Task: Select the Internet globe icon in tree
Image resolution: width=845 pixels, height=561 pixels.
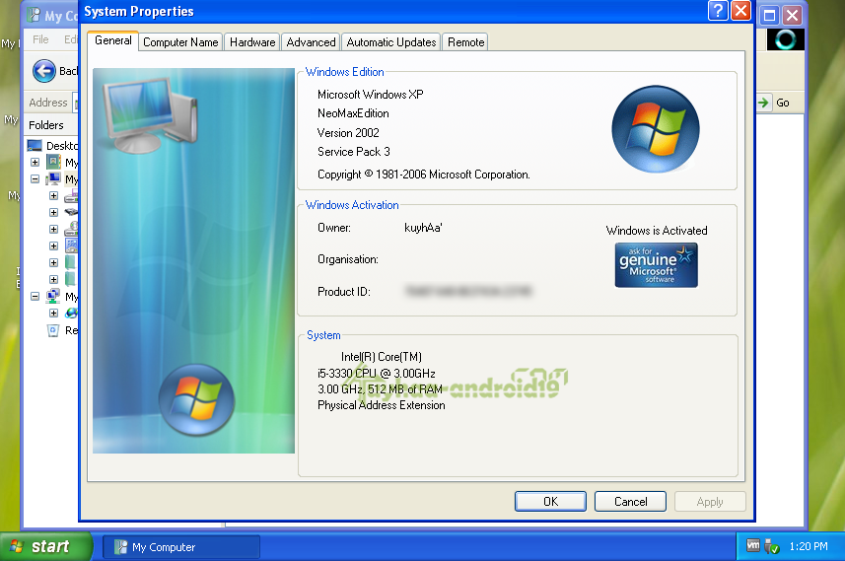Action: tap(71, 313)
